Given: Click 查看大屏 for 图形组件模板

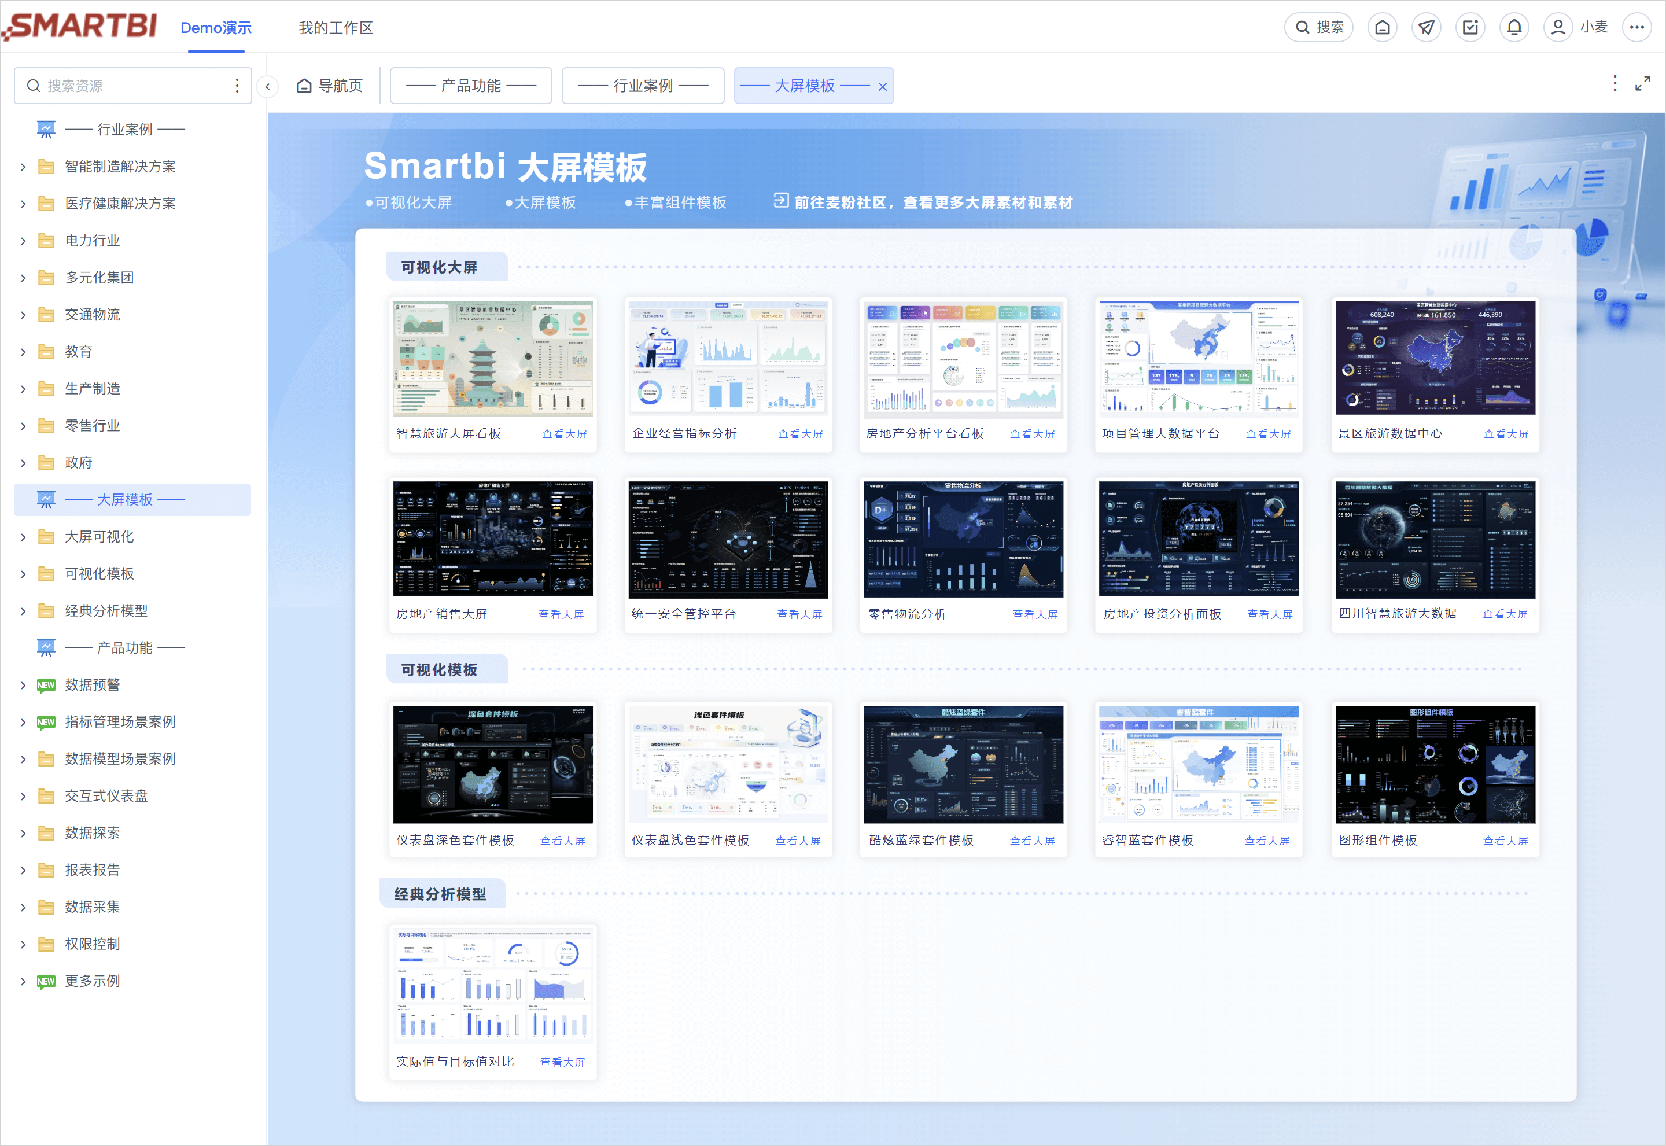Looking at the screenshot, I should pyautogui.click(x=1506, y=840).
